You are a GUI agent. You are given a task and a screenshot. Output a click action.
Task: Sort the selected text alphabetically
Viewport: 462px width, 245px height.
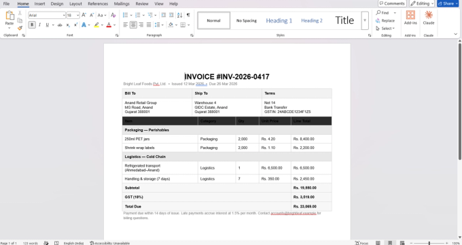click(180, 15)
